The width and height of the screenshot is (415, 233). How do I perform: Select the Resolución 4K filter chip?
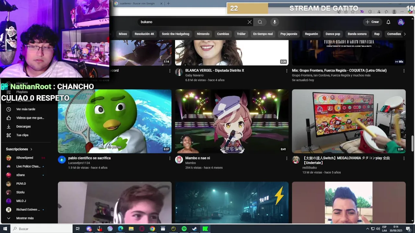144,34
